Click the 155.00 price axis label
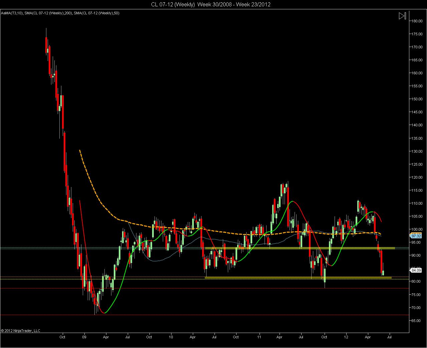This screenshot has height=348, width=427. [416, 86]
